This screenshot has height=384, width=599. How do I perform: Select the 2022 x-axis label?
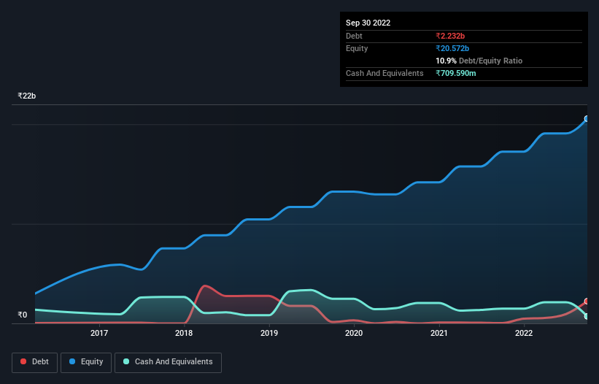(x=524, y=333)
